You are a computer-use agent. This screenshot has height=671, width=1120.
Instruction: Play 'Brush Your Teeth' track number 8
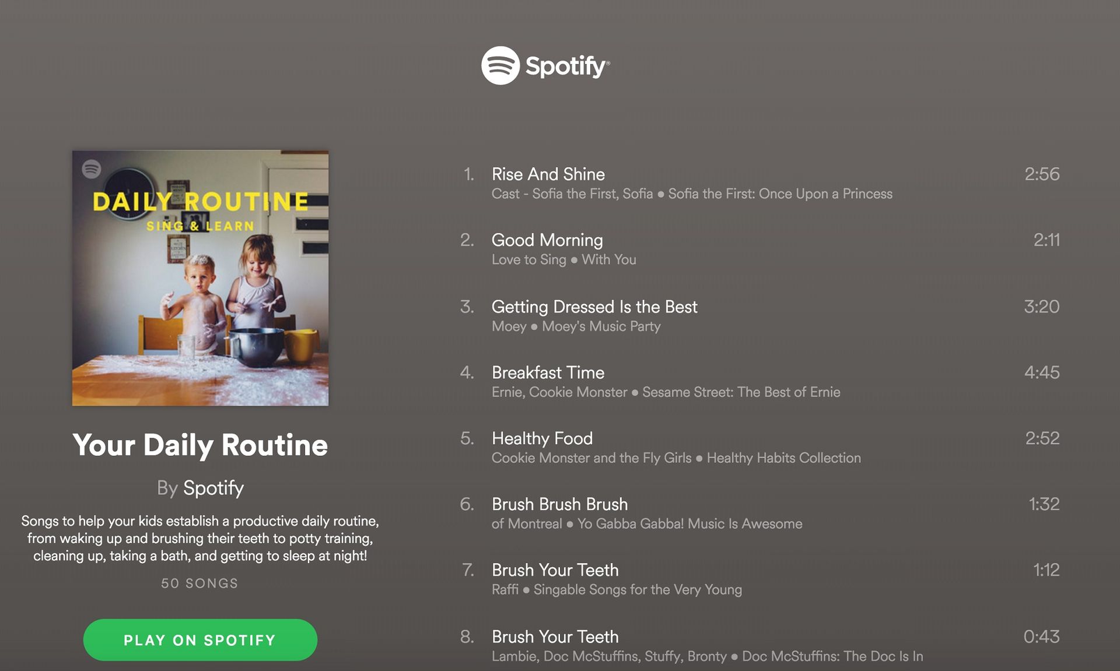pyautogui.click(x=555, y=637)
